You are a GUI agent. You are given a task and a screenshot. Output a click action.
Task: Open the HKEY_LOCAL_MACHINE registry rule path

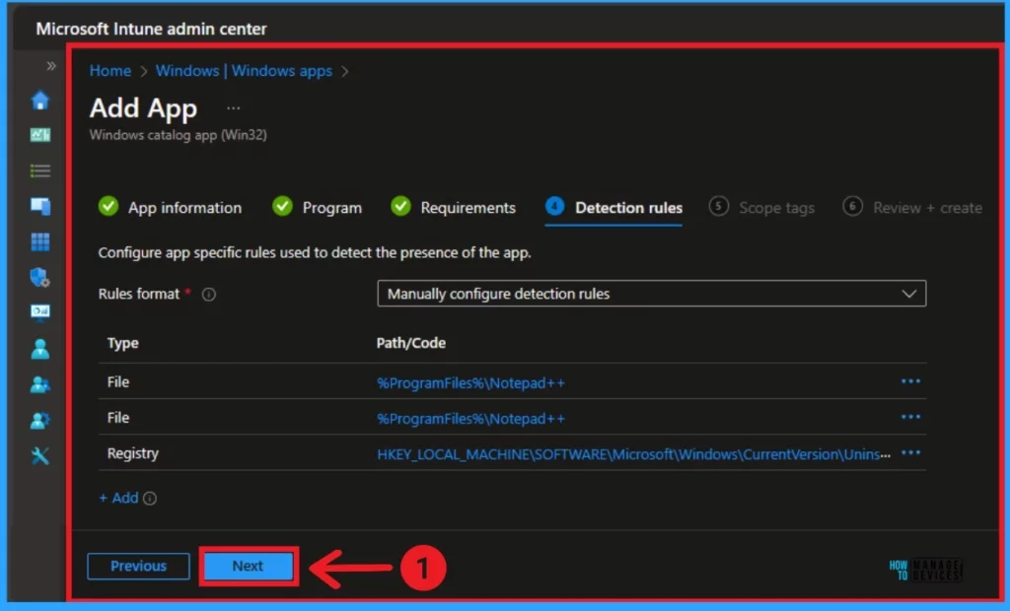[634, 454]
